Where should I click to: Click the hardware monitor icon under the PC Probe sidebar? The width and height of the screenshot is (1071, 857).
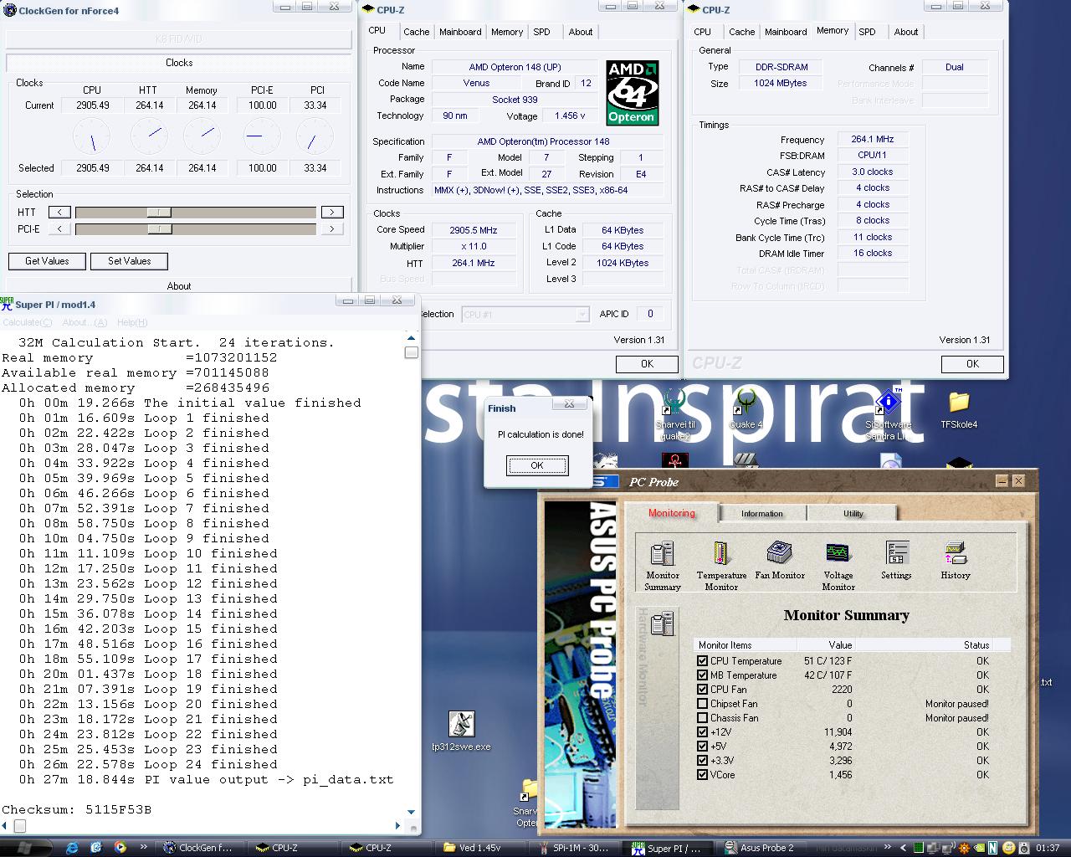(x=663, y=624)
